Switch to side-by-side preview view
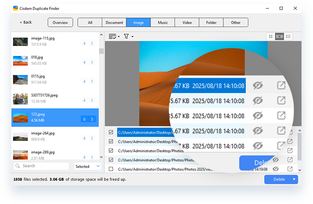The image size is (313, 204). pyautogui.click(x=279, y=37)
